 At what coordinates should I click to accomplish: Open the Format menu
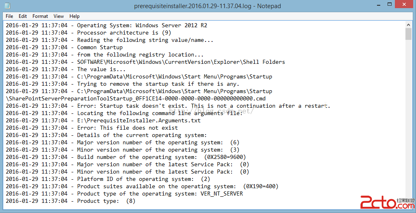tap(40, 16)
